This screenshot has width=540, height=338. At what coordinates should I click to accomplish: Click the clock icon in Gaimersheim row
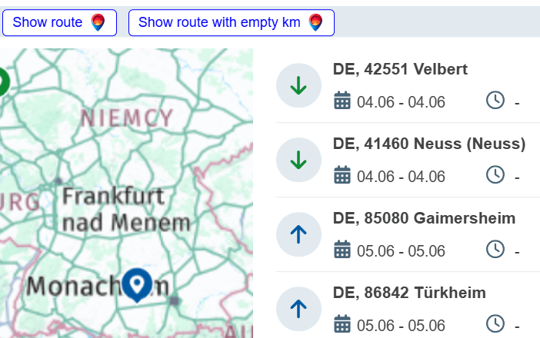click(x=495, y=249)
